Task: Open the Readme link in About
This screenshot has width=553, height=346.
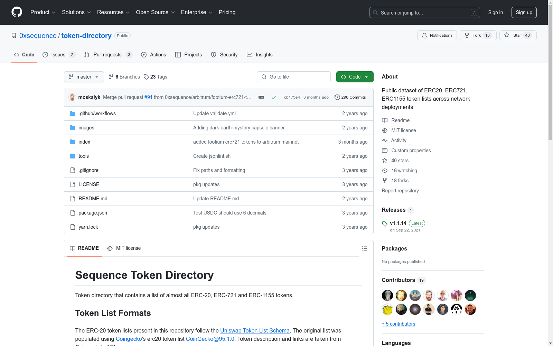Action: pos(396,120)
